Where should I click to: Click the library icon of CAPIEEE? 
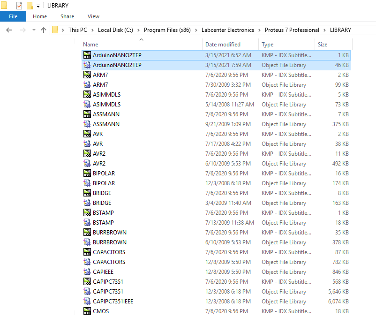click(87, 272)
